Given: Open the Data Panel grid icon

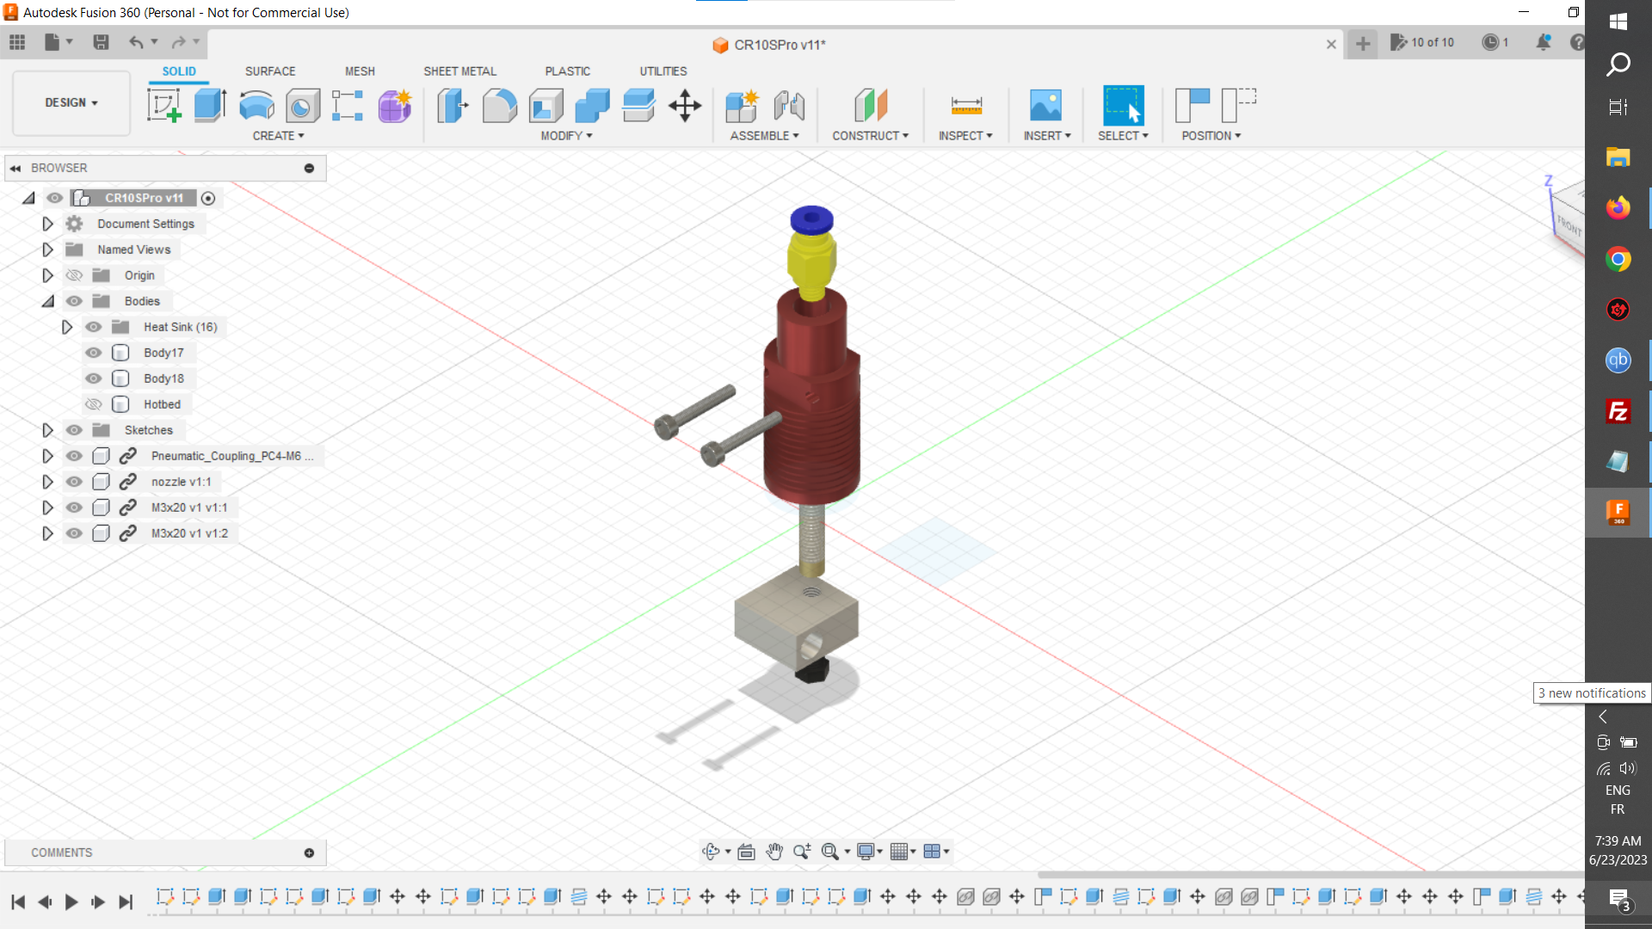Looking at the screenshot, I should coord(17,42).
